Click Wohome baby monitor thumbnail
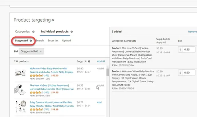Screen dimensions: 197x117 [x=20, y=73]
